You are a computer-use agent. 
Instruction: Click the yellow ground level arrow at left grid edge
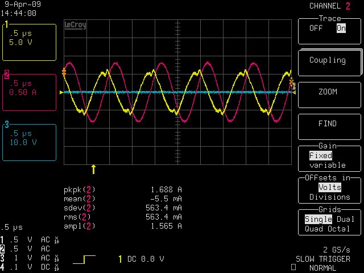61,92
